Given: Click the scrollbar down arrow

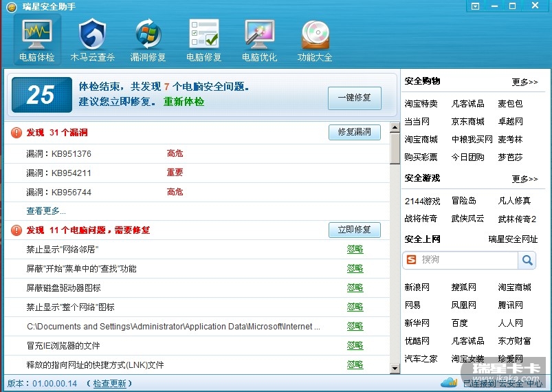Looking at the screenshot, I should [x=395, y=369].
